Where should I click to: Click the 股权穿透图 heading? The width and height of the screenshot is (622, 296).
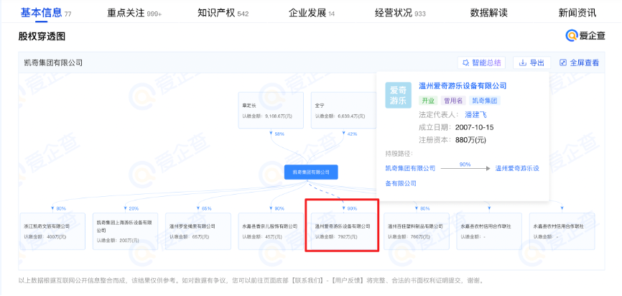tap(42, 37)
